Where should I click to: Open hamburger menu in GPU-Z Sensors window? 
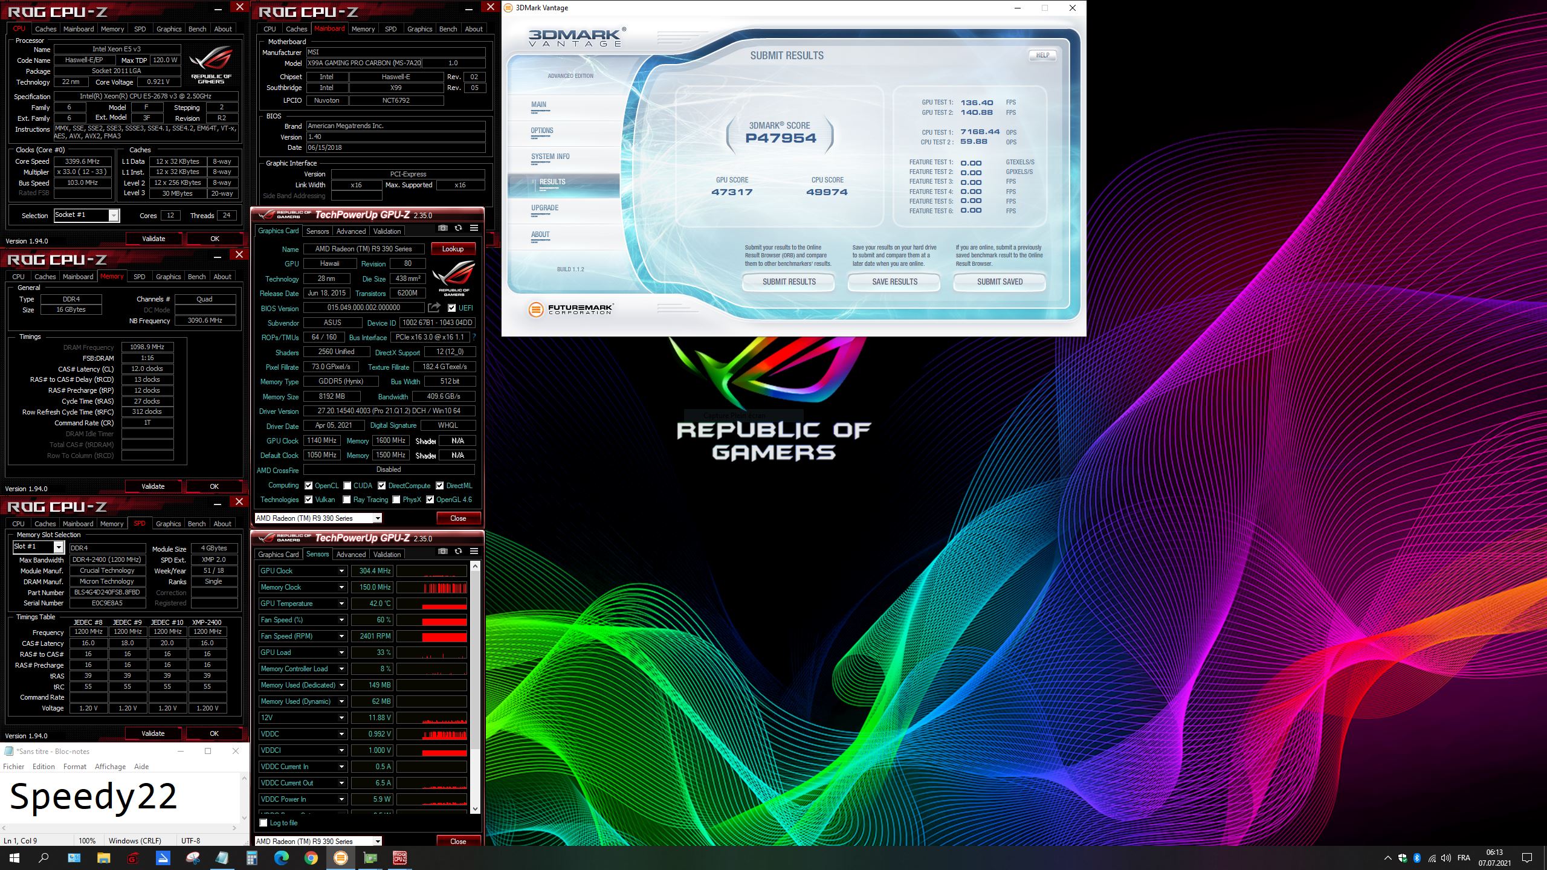[x=474, y=552]
